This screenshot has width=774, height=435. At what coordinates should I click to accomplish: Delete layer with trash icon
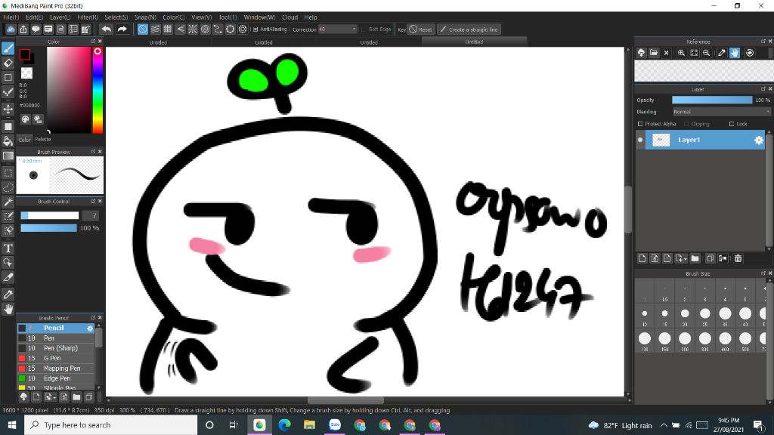(738, 258)
